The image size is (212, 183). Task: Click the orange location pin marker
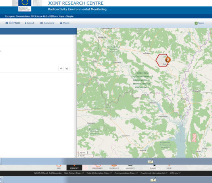[x=168, y=60]
